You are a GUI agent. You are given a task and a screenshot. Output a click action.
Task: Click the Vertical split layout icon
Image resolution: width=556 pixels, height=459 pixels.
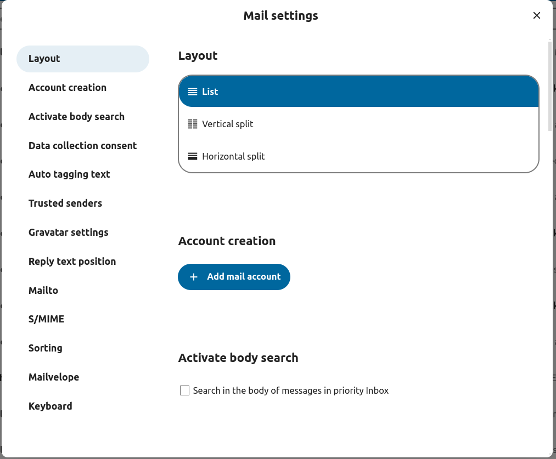pos(193,124)
